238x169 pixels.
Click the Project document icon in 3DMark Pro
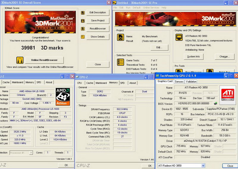(120, 37)
